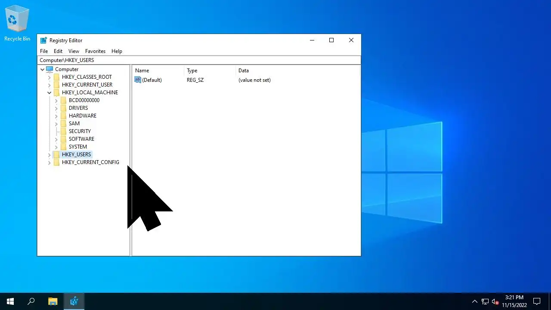Expand the SAM key

click(56, 124)
